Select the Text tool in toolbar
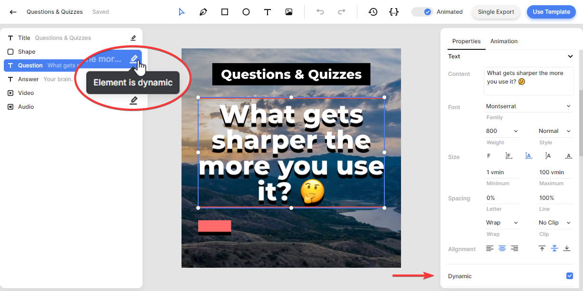This screenshot has height=291, width=583. point(268,12)
